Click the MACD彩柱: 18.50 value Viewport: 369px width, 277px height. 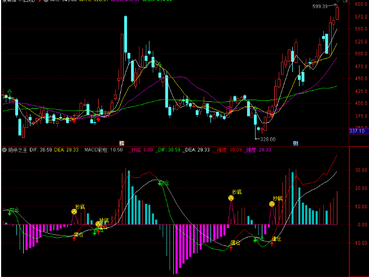[104, 150]
